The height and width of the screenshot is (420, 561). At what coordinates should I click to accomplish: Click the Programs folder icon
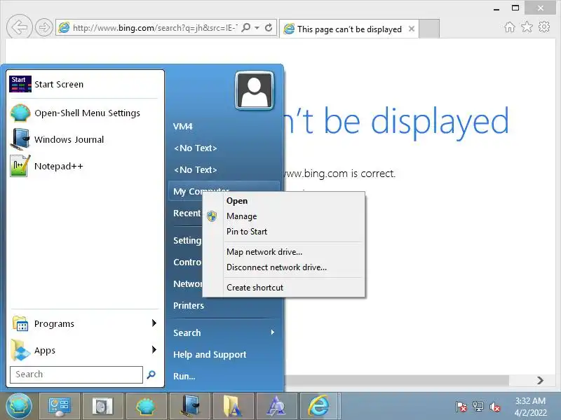click(20, 323)
